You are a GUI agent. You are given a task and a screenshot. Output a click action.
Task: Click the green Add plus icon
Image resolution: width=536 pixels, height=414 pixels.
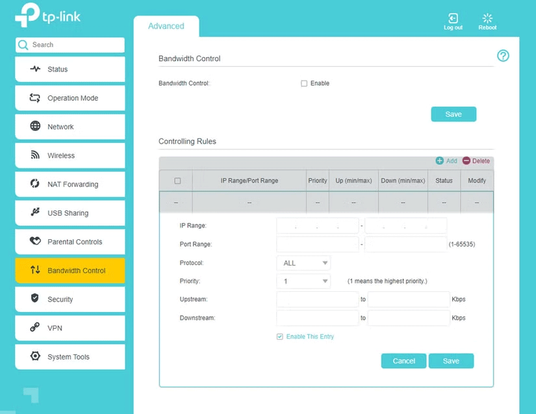(440, 161)
